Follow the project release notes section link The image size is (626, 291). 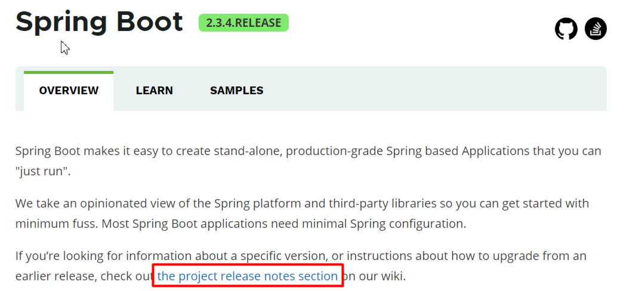pyautogui.click(x=247, y=276)
